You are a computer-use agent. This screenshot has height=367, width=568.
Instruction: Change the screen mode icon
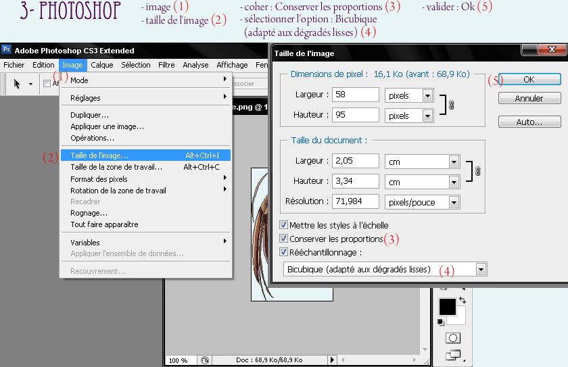pyautogui.click(x=451, y=355)
